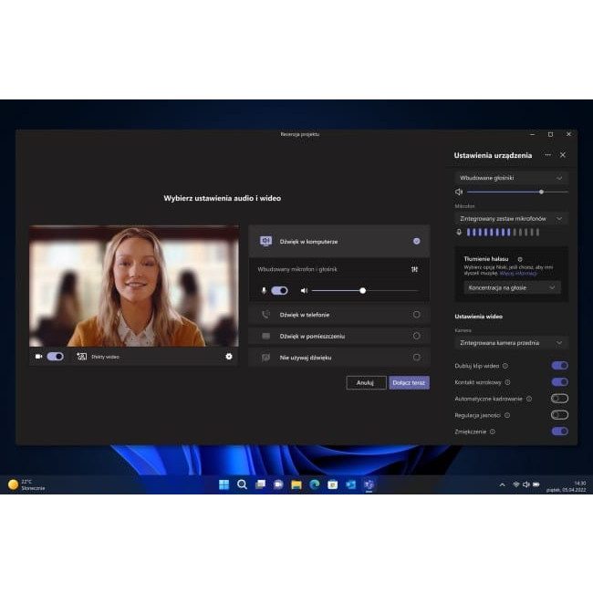Viewport: 593px width, 593px height.
Task: Click the info icon next to Regulacja jasności
Action: [x=507, y=415]
